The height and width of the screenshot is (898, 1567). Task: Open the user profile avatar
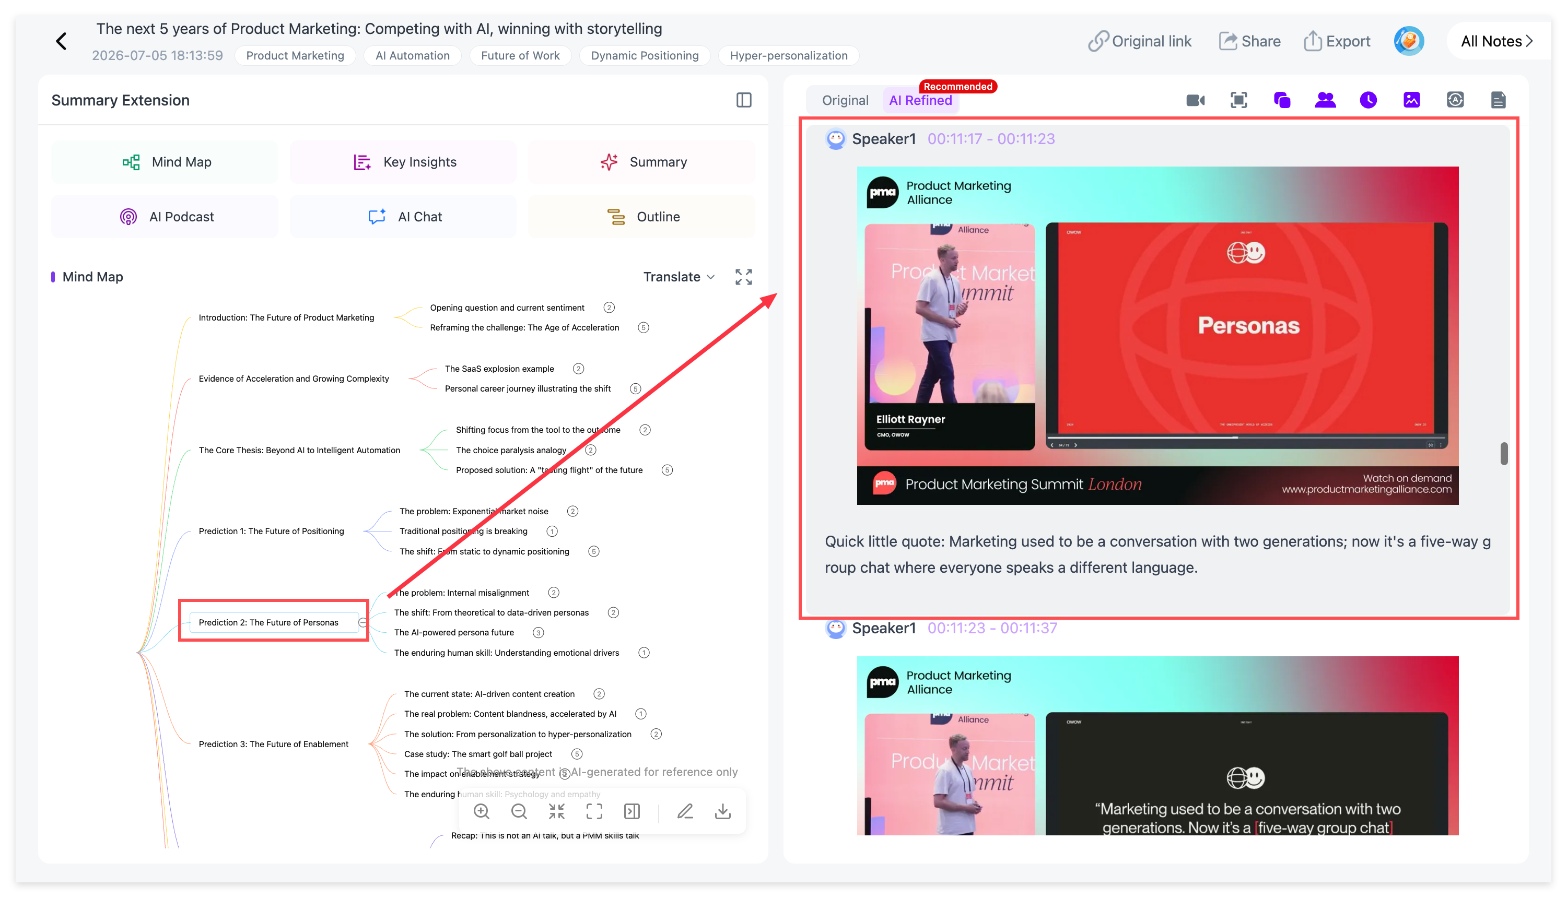(1408, 41)
